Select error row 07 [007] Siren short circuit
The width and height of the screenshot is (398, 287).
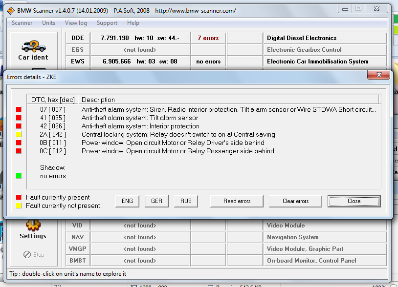click(203, 109)
